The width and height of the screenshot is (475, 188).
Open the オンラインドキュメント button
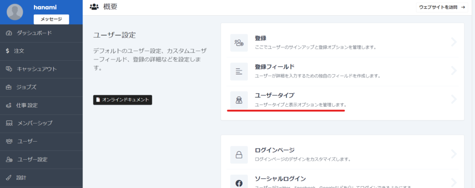coord(122,100)
